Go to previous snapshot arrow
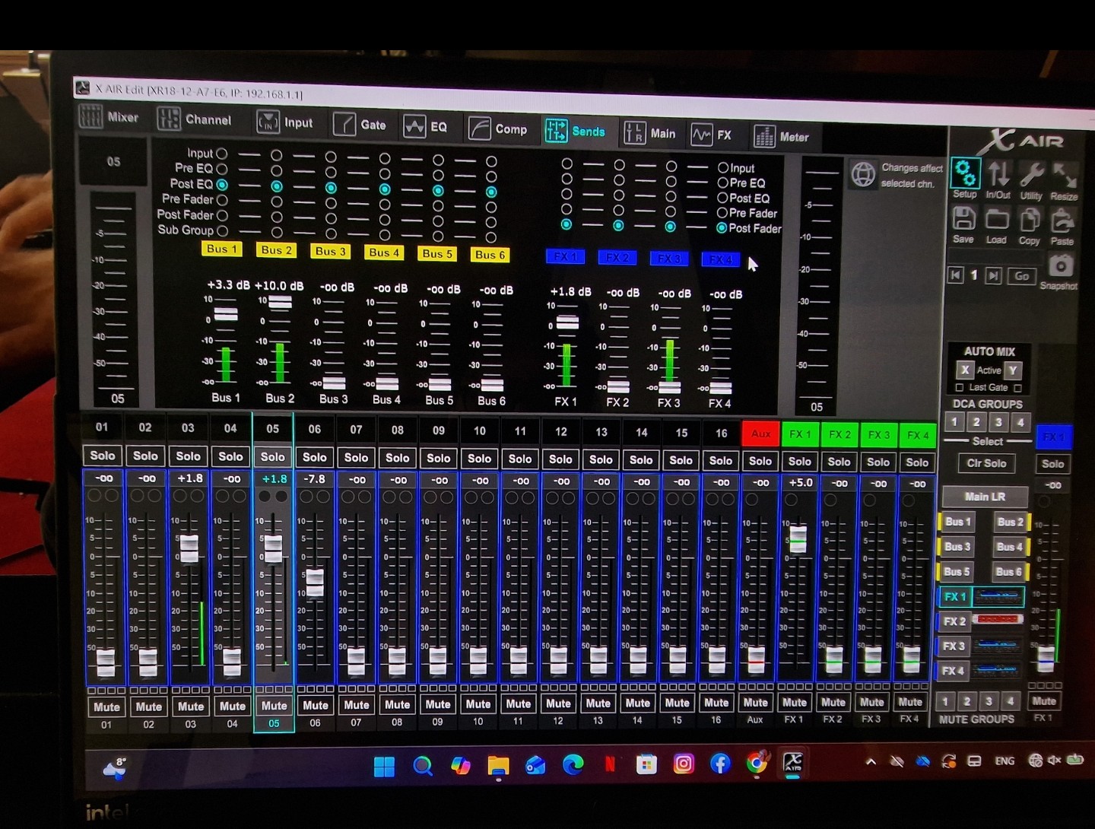Image resolution: width=1095 pixels, height=829 pixels. (x=956, y=275)
